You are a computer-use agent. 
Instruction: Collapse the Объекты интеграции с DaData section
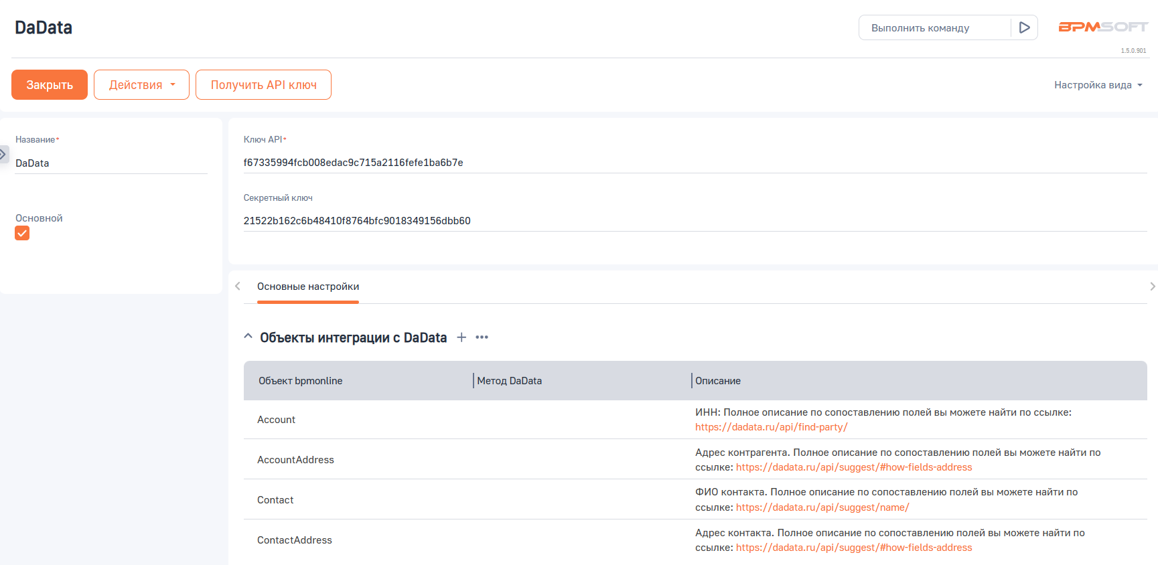[248, 337]
